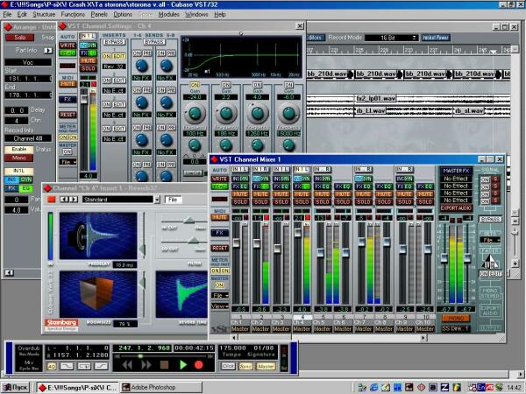Viewport: 526px width, 394px height.
Task: Rewind using the transport rewind arrows
Action: click(127, 365)
